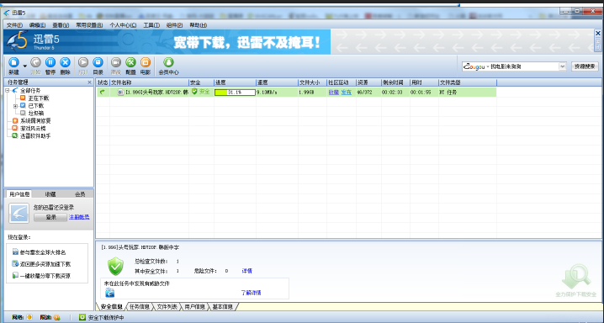Select 迅雷软件助手 in the task tree

pyautogui.click(x=35, y=136)
